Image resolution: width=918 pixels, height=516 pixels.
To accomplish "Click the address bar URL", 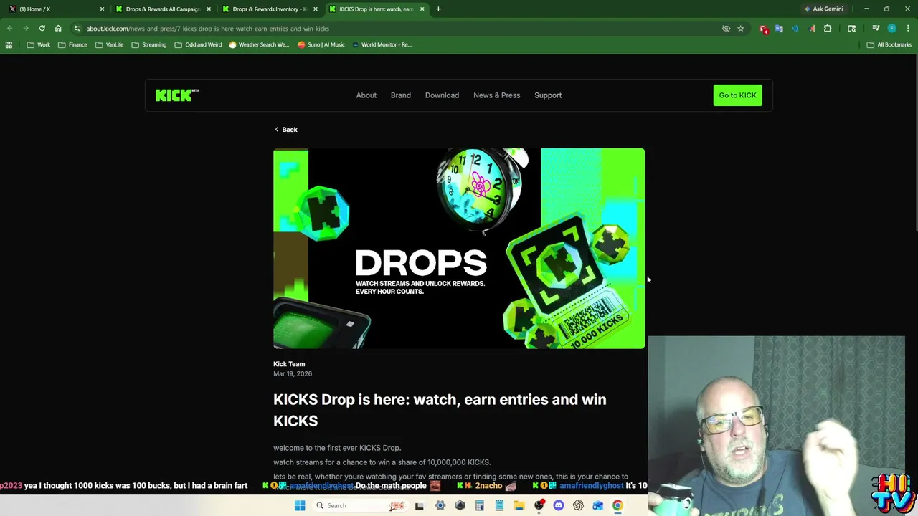I will coord(207,29).
